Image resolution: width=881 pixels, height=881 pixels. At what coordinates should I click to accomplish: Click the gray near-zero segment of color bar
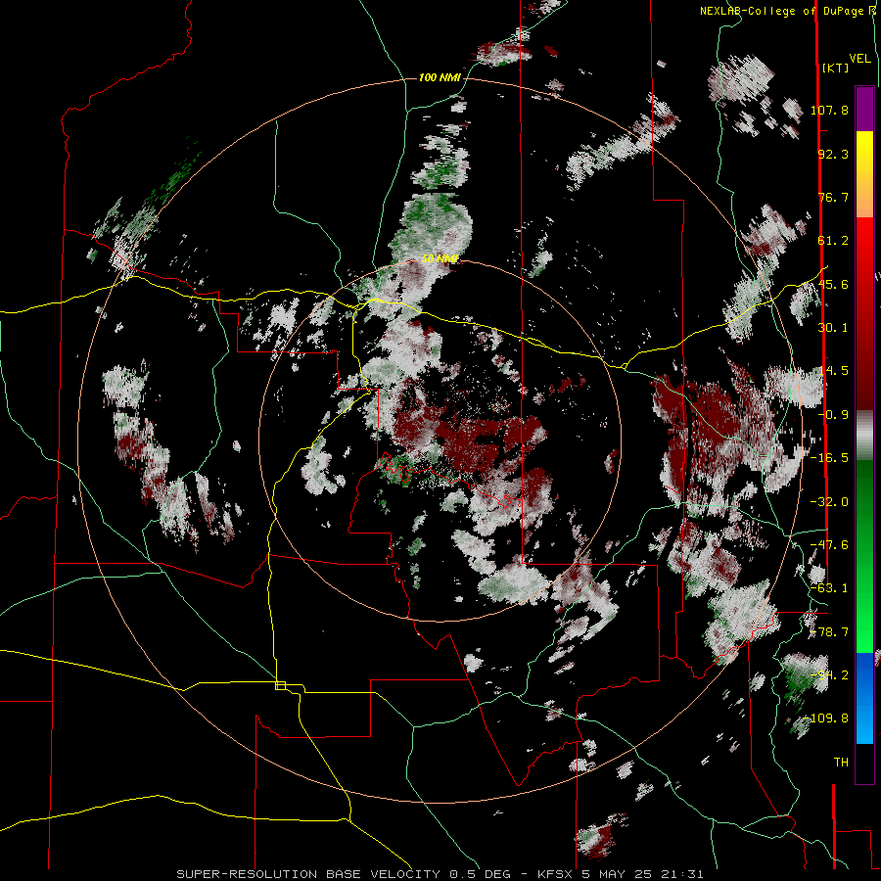[x=864, y=435]
